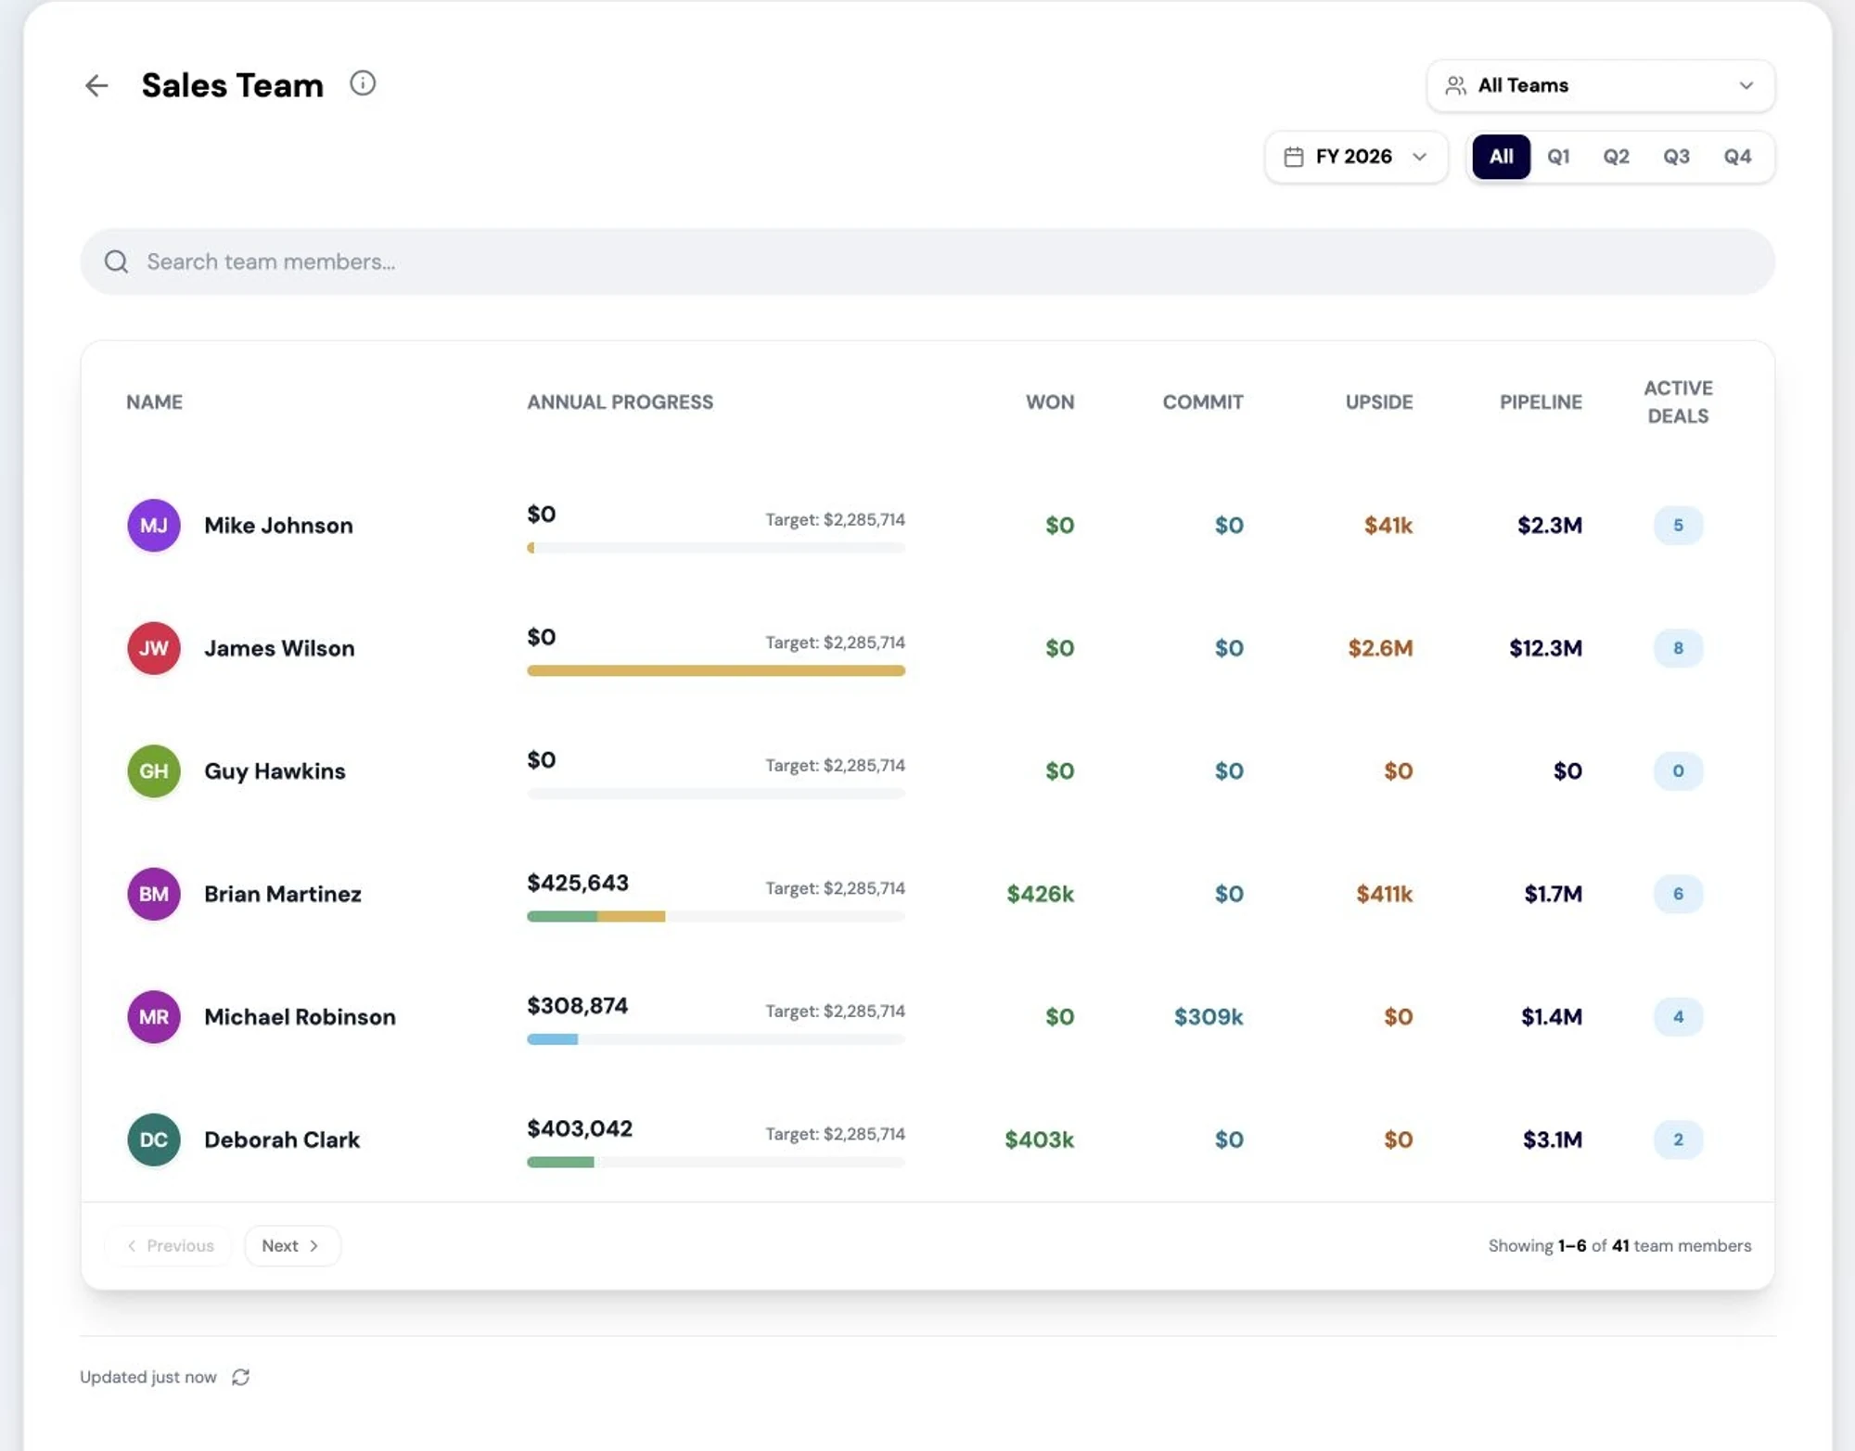This screenshot has width=1855, height=1451.
Task: Switch to the Q2 tab
Action: (x=1616, y=157)
